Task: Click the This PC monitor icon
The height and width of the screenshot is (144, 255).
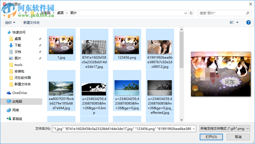Action: (9, 101)
